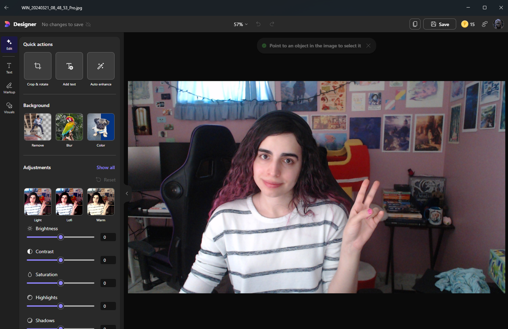Click the Brightness slider handle
508x329 pixels.
coord(61,237)
